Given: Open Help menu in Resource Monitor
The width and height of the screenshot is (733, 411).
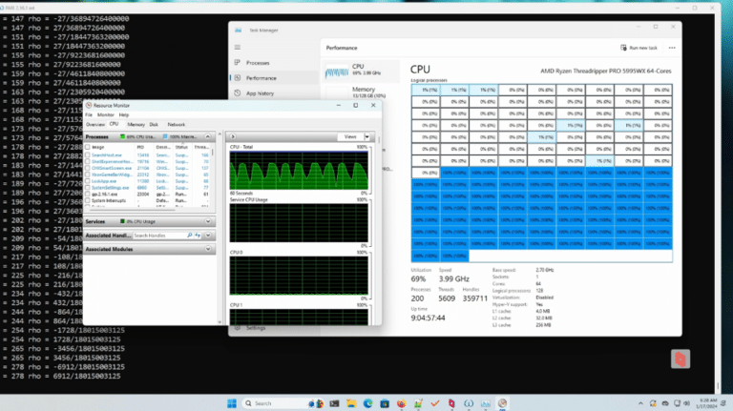Looking at the screenshot, I should click(x=123, y=114).
